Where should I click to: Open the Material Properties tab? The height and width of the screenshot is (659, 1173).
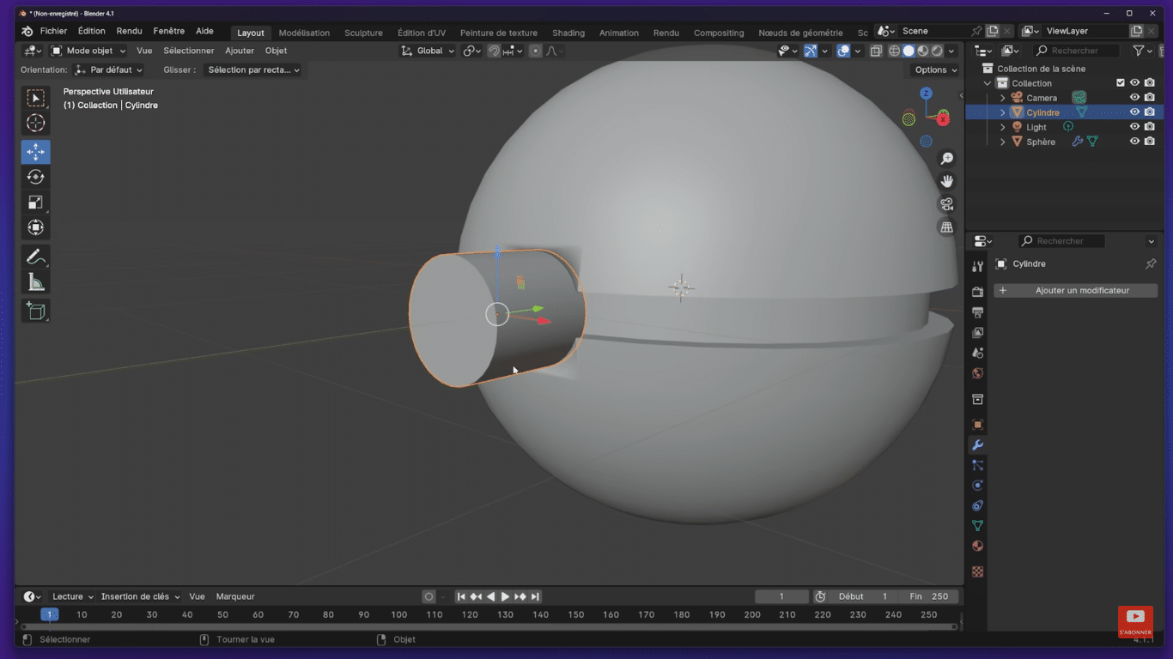[977, 546]
